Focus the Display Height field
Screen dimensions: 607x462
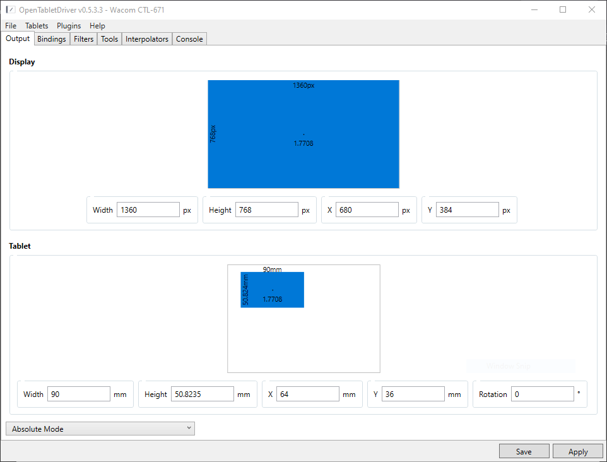pos(266,210)
